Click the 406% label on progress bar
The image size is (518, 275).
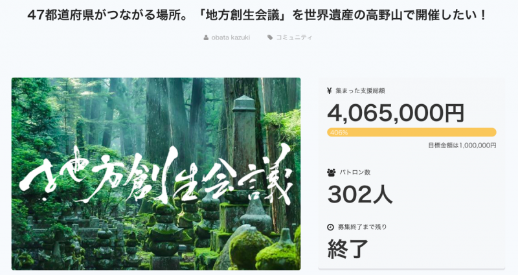coord(339,133)
